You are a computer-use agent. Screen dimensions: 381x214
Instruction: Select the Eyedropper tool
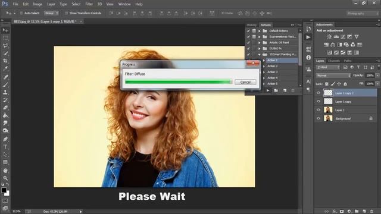pyautogui.click(x=5, y=68)
